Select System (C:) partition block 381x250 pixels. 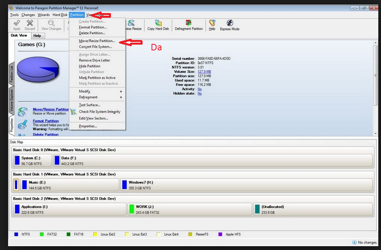[x=32, y=160]
